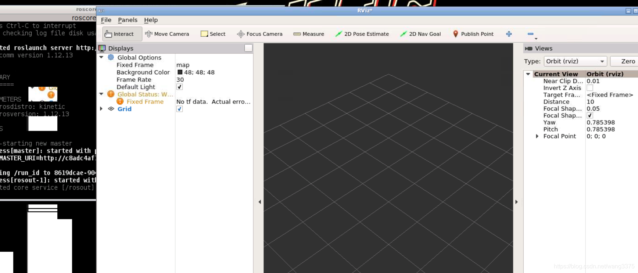The image size is (638, 273).
Task: Collapse the Global Options tree node
Action: coord(101,57)
